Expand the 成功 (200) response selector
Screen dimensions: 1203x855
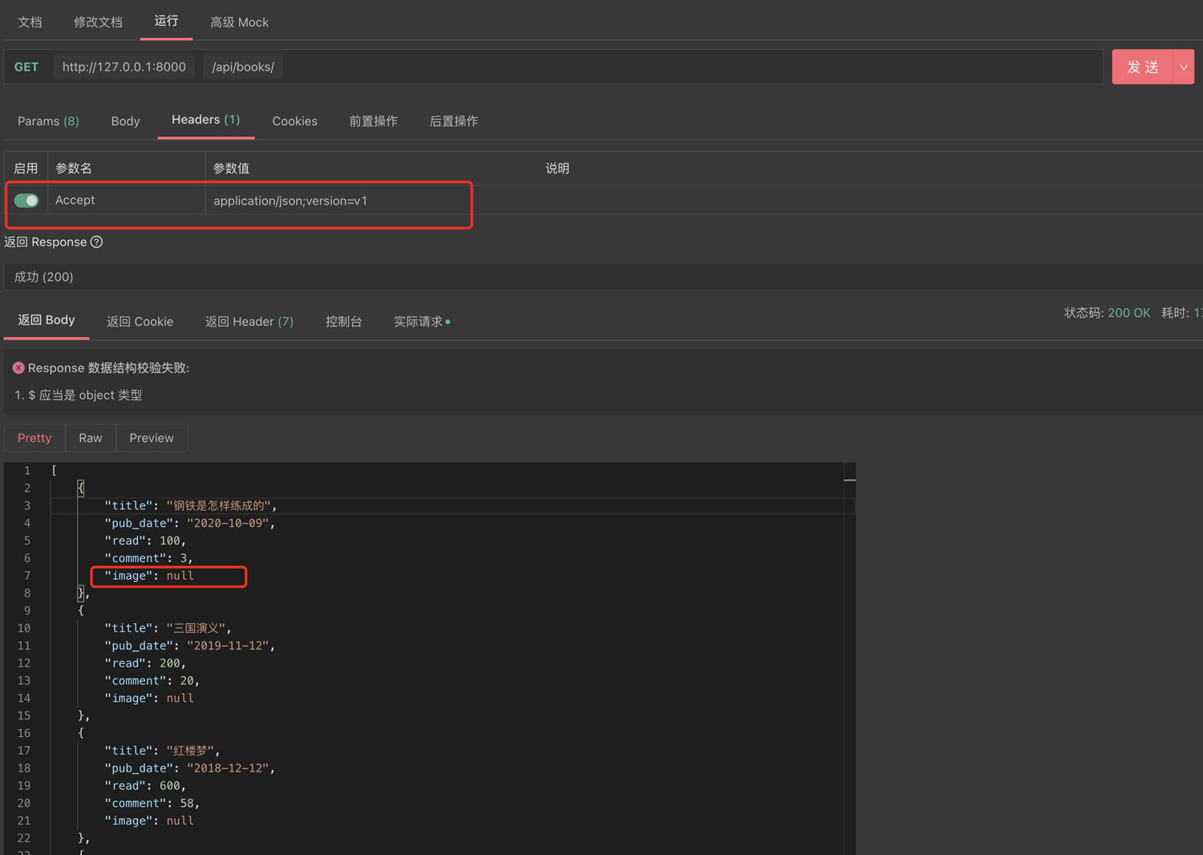coord(44,277)
